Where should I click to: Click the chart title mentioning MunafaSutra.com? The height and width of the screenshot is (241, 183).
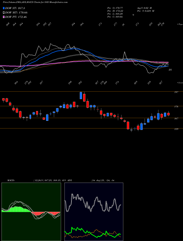point(35,2)
